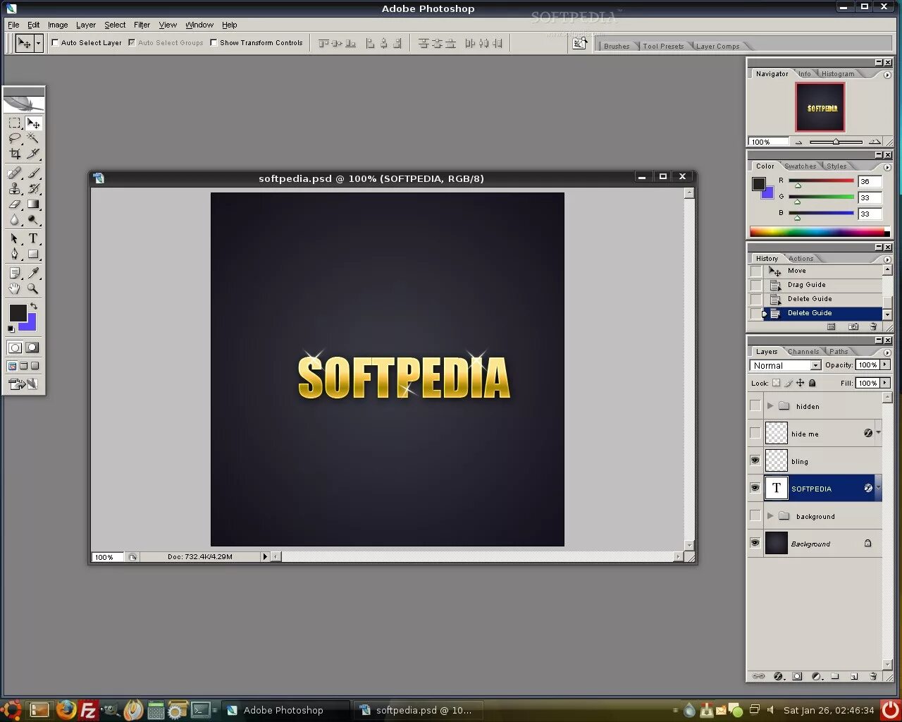This screenshot has width=902, height=722.
Task: Select the Healing Brush tool
Action: tap(15, 173)
